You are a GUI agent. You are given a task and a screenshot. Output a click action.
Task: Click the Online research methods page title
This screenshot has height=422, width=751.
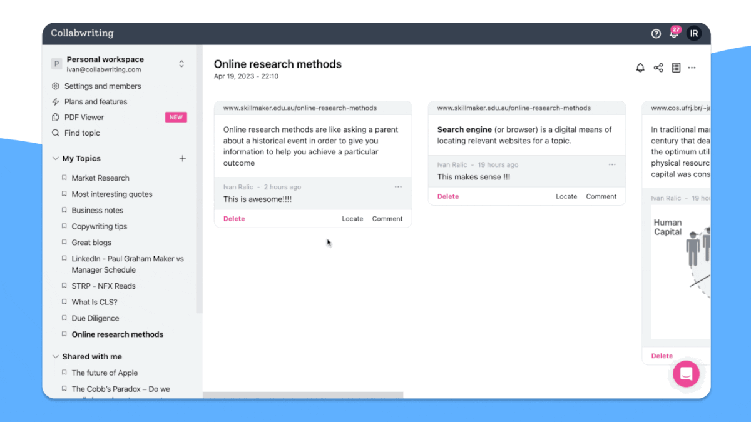tap(278, 64)
